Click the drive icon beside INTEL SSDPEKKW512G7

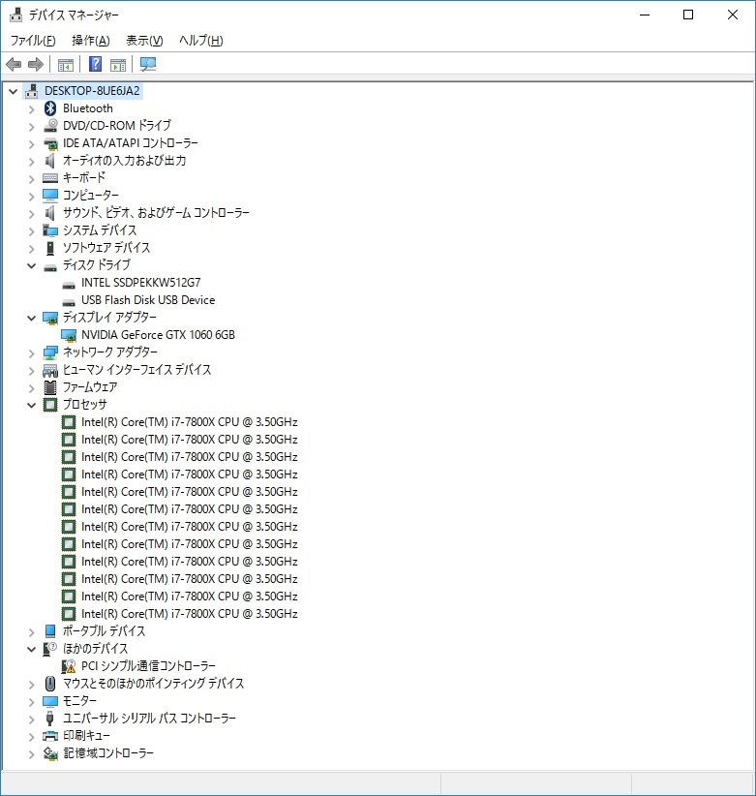(x=69, y=285)
